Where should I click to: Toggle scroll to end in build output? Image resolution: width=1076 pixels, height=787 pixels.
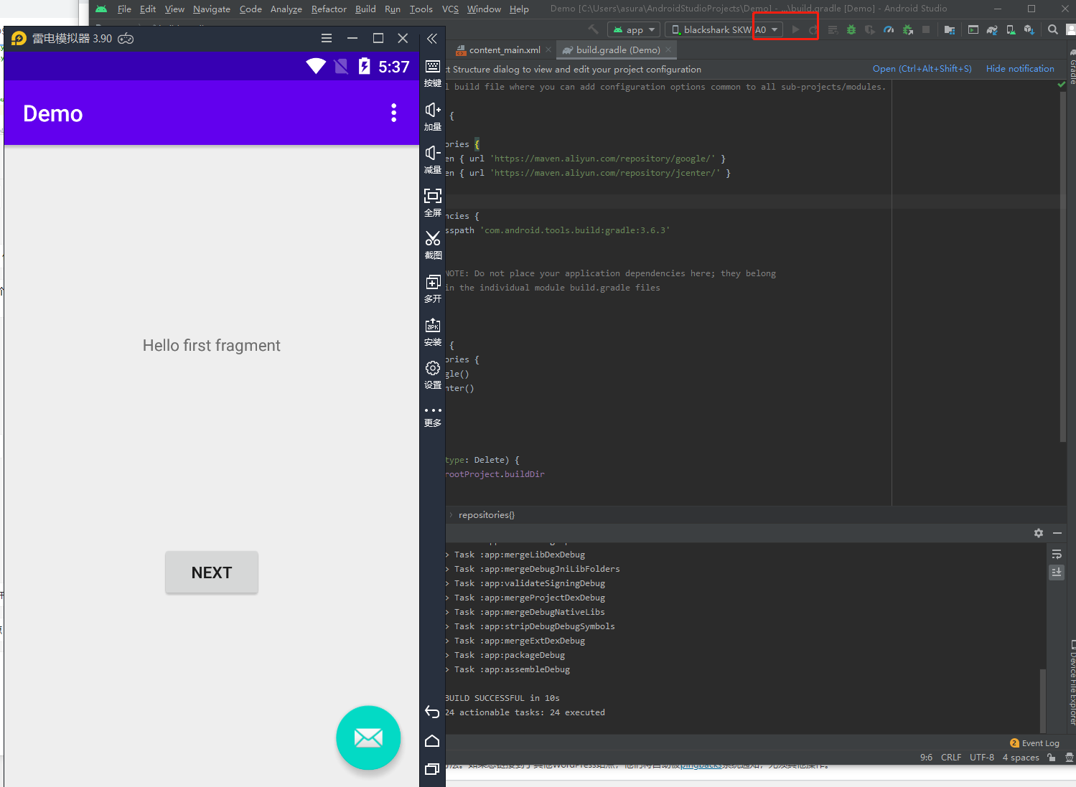1057,572
